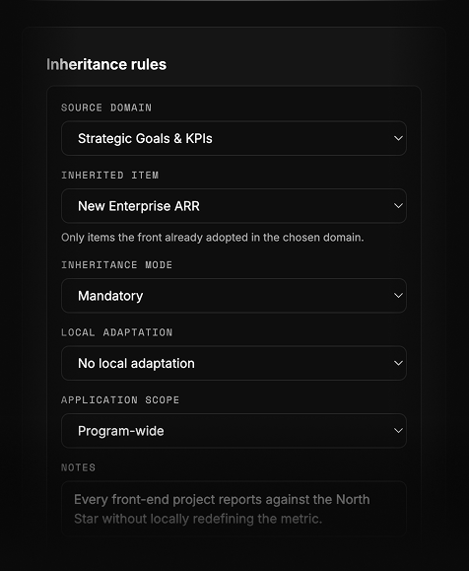Viewport: 469px width, 571px height.
Task: Click the Notes field label
Action: [78, 467]
